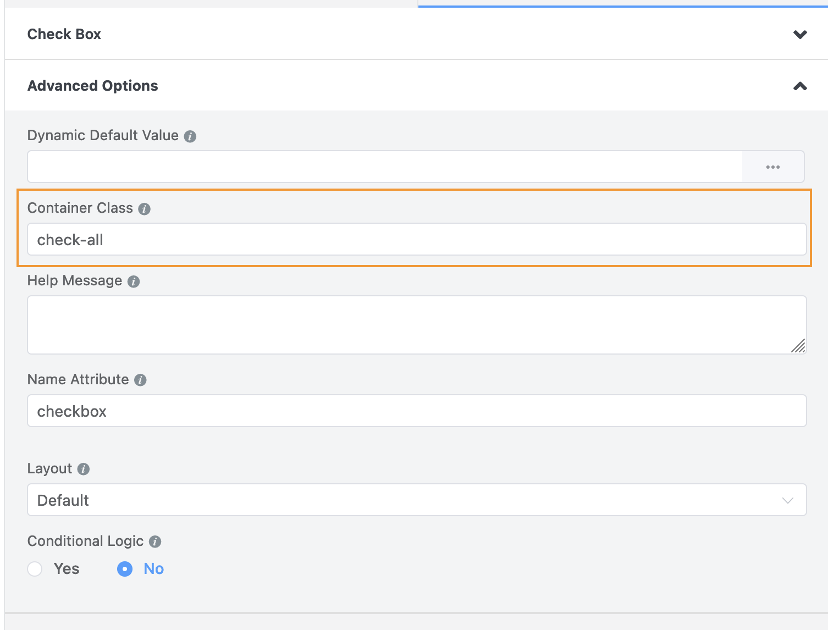This screenshot has width=828, height=630.
Task: Switch to the highlighted blue tab above
Action: tap(621, 4)
